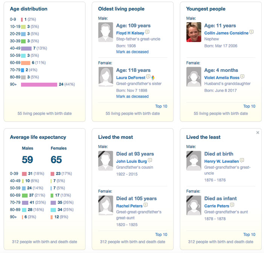The width and height of the screenshot is (264, 253).
Task: Click 'Husband's granddaughter' relation text
Action: click(x=227, y=84)
